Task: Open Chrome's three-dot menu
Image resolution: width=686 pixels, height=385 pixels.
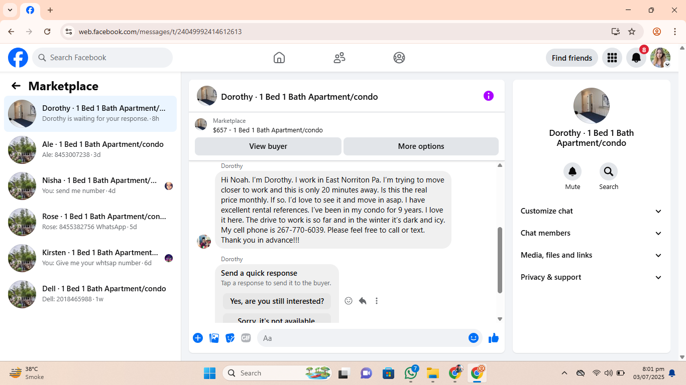Action: (x=674, y=32)
